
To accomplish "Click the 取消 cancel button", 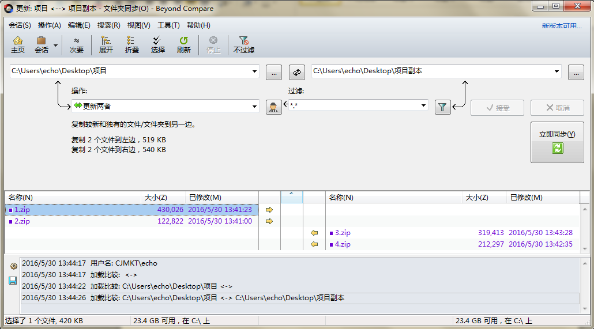I will tap(557, 108).
